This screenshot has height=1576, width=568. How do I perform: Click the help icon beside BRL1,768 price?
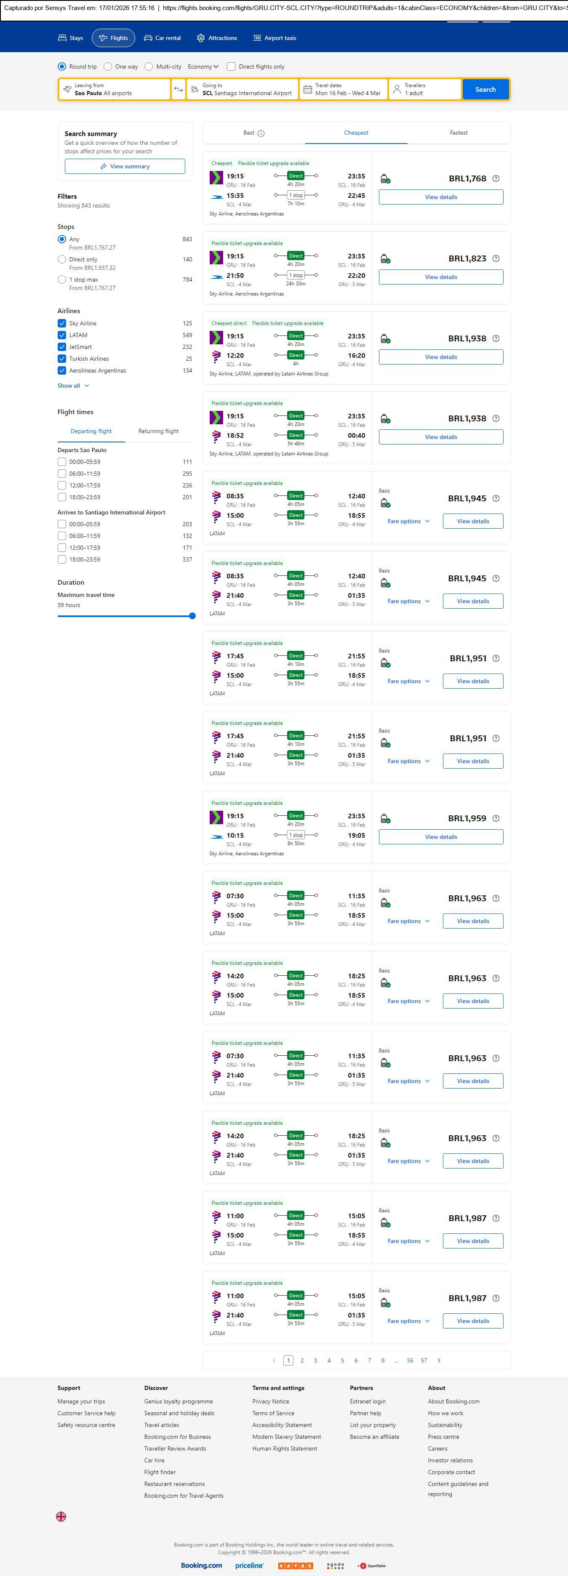pos(496,178)
